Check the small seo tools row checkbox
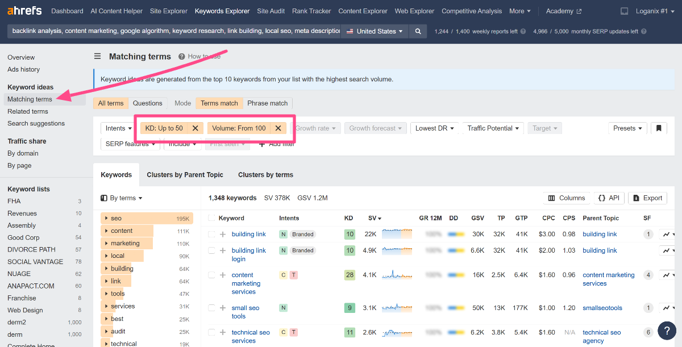Screen dimensions: 682x347 pyautogui.click(x=212, y=308)
